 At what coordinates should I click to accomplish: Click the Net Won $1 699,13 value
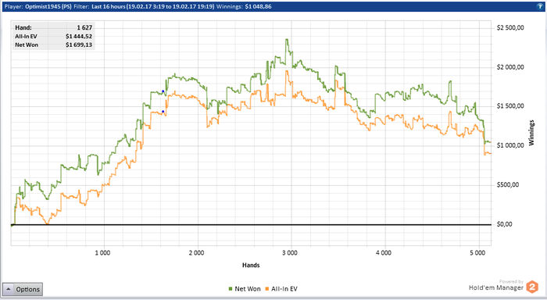click(79, 45)
